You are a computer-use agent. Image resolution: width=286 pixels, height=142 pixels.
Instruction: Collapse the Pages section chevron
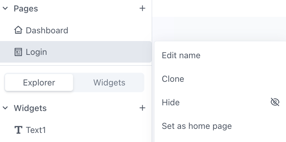[x=5, y=8]
